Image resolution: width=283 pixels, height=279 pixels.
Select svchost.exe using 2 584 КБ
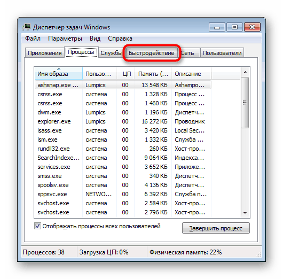pyautogui.click(x=123, y=203)
